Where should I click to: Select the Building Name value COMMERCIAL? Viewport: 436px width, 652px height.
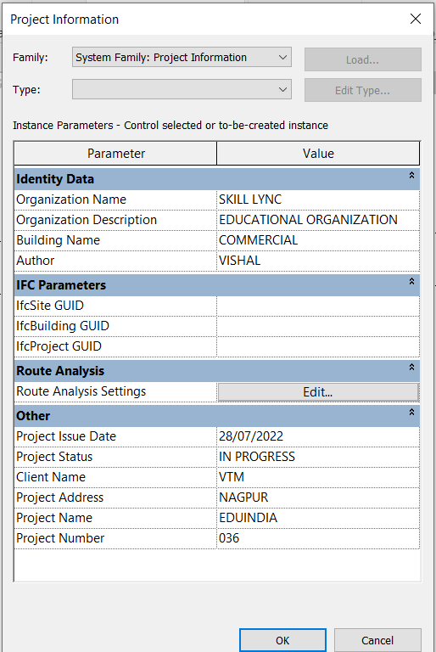318,240
